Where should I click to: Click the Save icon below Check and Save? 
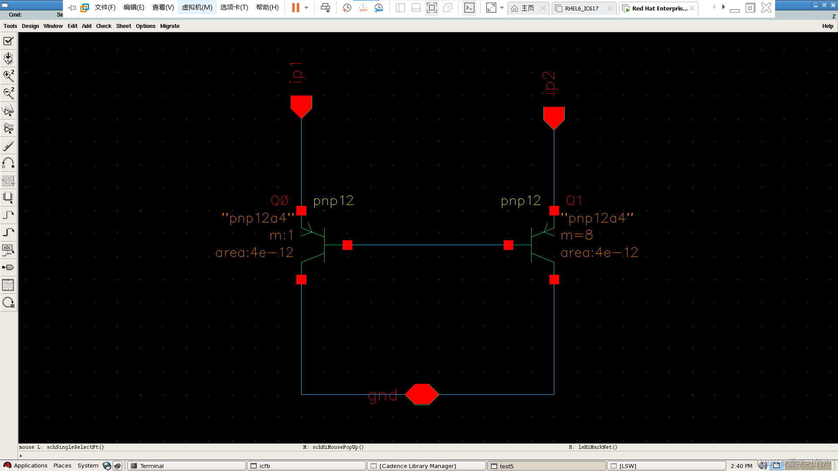8,58
